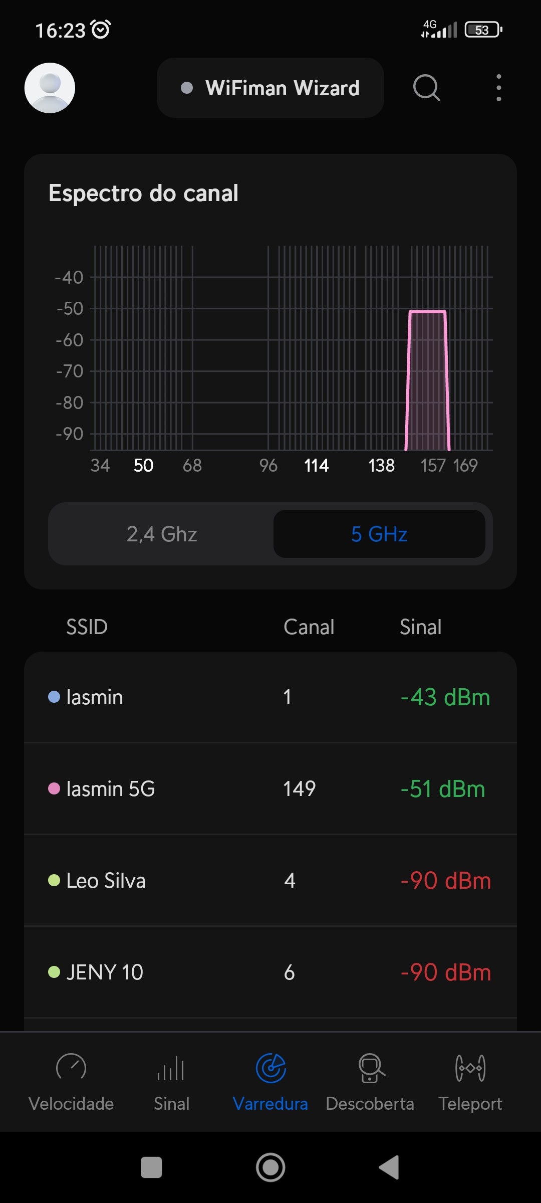This screenshot has height=1203, width=541.
Task: Select the 5 GHz band
Action: [x=379, y=534]
